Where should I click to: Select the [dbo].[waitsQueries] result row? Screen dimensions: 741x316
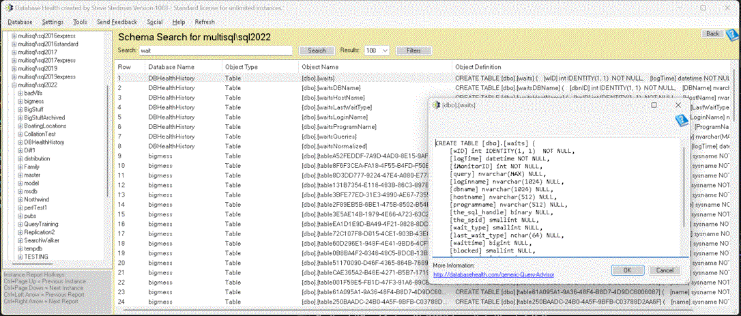272,137
